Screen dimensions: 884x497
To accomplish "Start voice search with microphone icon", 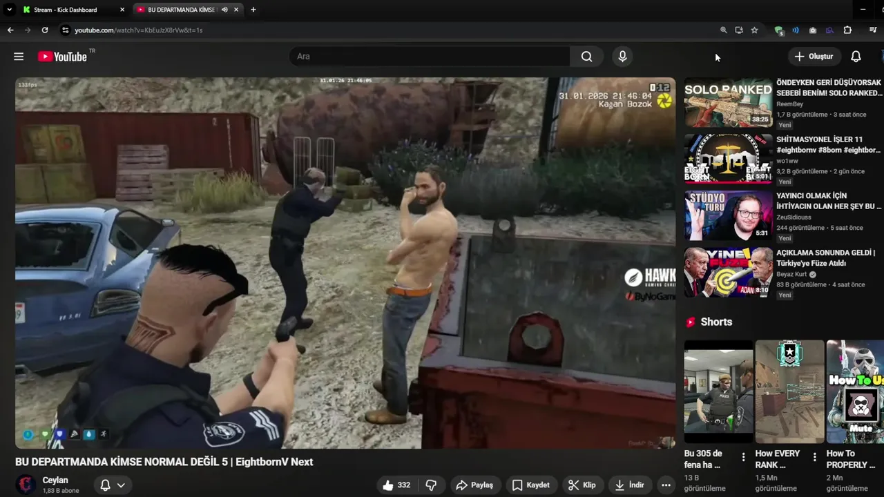I will (x=622, y=57).
